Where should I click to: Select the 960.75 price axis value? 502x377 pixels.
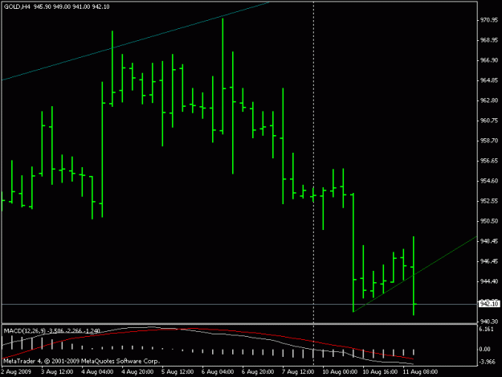489,121
